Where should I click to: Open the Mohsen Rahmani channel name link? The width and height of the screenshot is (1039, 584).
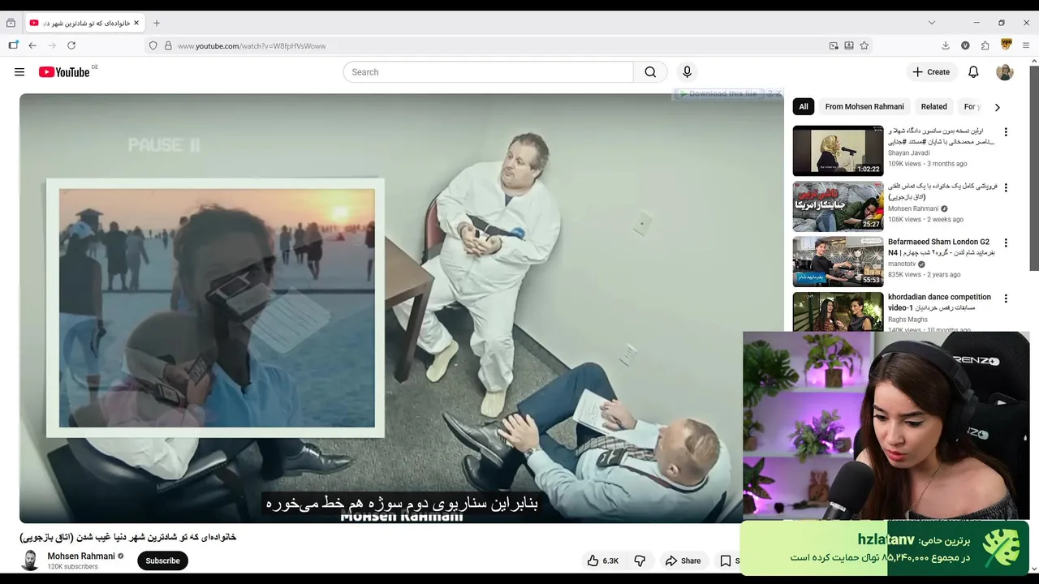81,556
